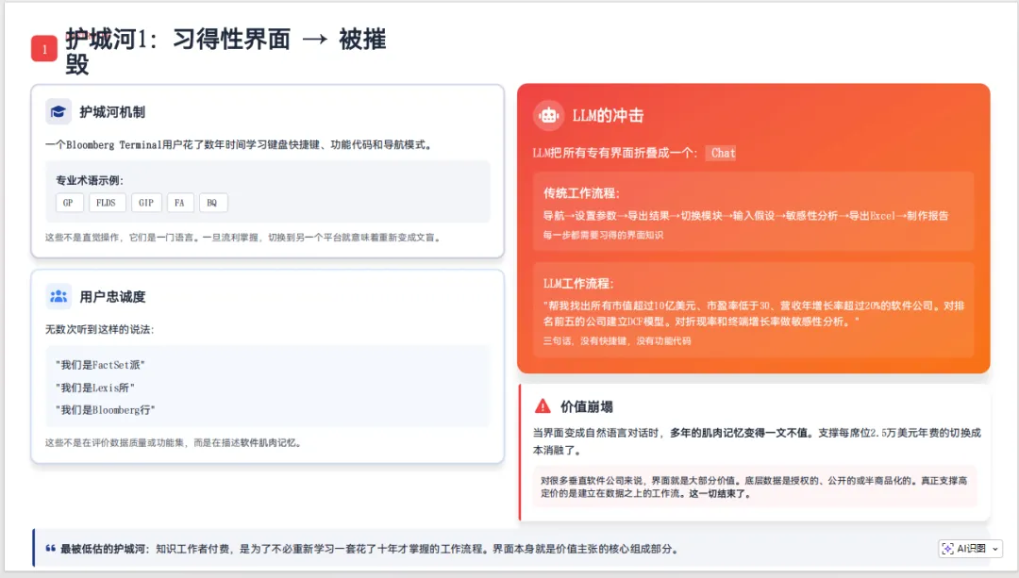Click the line 无数次听到这样的说法
Image resolution: width=1019 pixels, height=578 pixels.
click(99, 329)
